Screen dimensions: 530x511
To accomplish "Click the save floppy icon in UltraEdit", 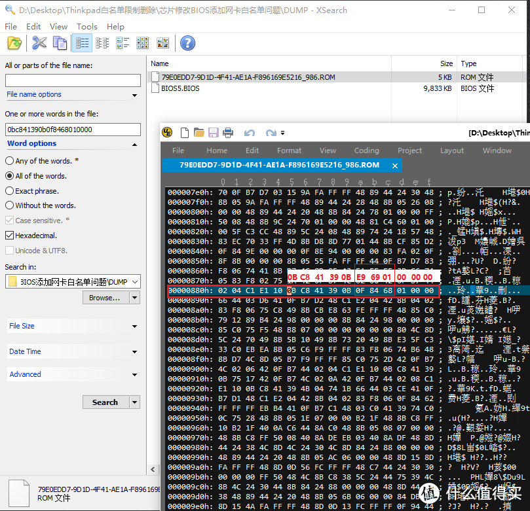I will (x=214, y=133).
